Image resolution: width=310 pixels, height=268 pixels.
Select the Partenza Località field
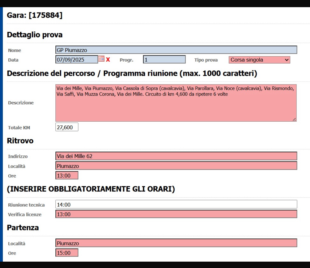click(x=176, y=243)
